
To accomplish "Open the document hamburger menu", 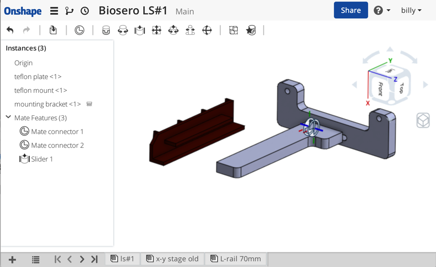I will [x=54, y=11].
